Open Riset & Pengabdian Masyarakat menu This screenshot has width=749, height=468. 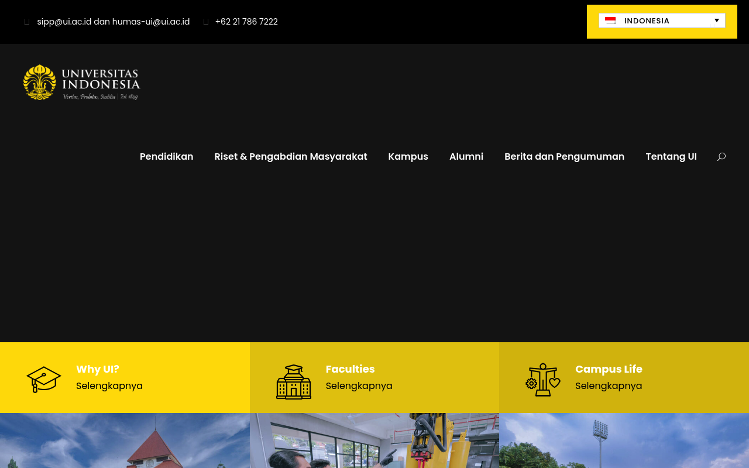[291, 157]
